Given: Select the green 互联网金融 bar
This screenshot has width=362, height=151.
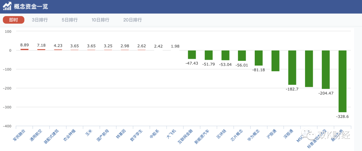Looking at the screenshot, I should (192, 54).
